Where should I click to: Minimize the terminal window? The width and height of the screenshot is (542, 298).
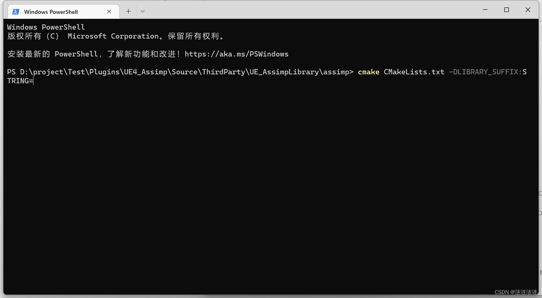[x=485, y=10]
